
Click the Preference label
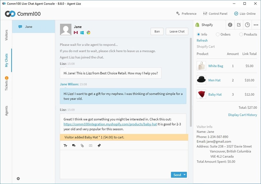[189, 14]
